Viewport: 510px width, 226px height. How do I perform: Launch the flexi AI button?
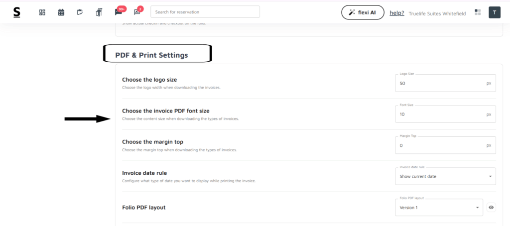click(x=362, y=12)
